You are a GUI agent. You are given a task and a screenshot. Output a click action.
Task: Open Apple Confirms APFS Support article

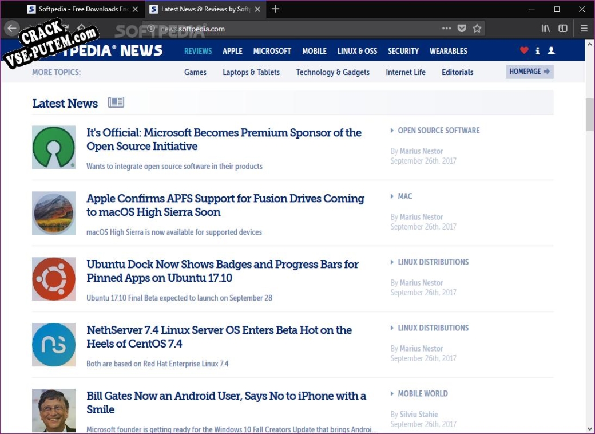point(225,205)
